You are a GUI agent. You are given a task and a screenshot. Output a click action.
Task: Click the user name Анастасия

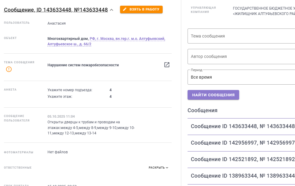point(56,23)
